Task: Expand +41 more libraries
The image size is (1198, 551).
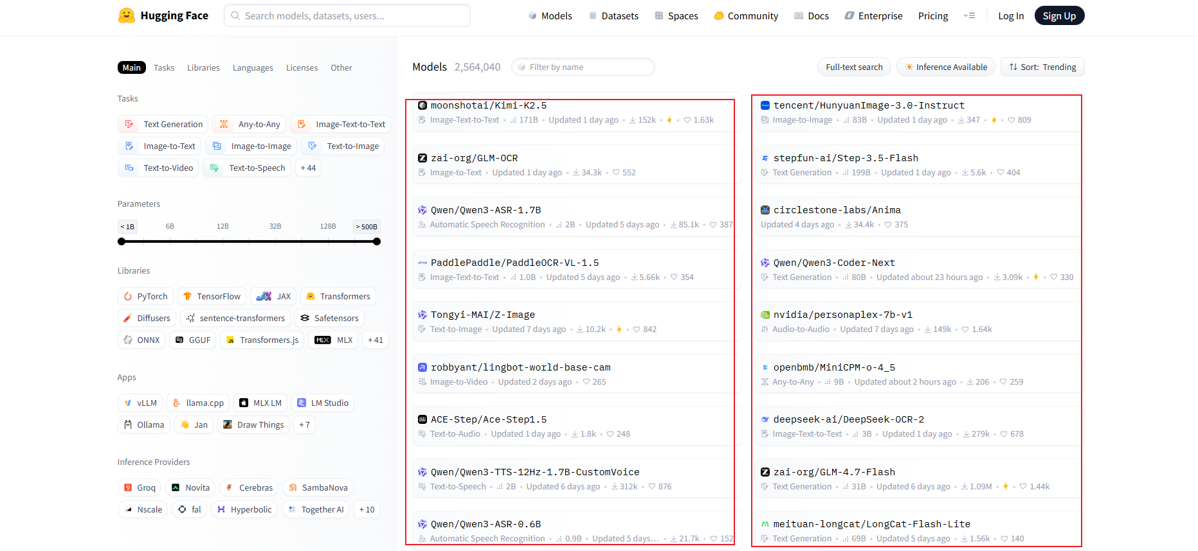Action: click(376, 340)
